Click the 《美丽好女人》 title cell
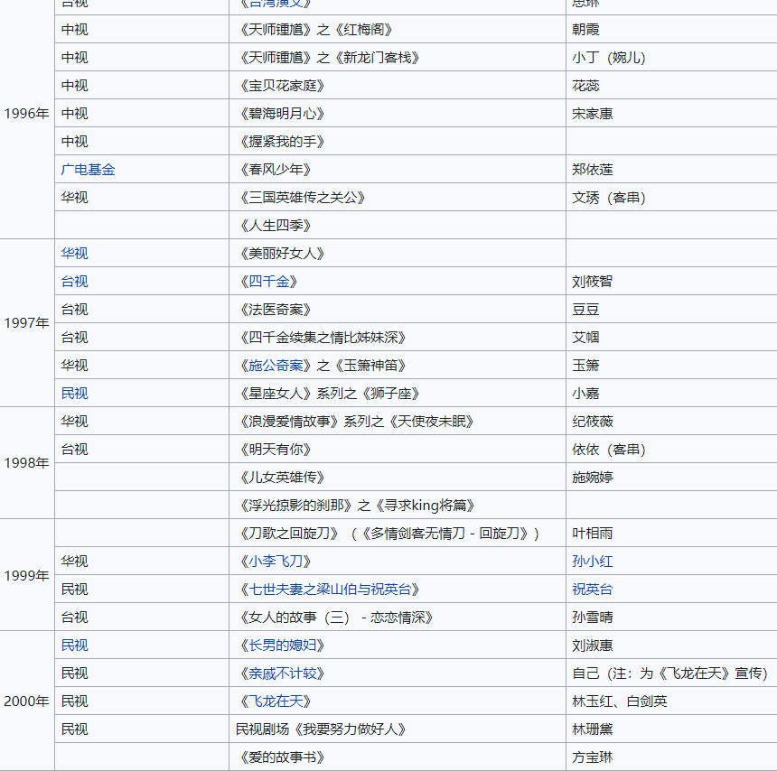Screen dimensions: 777x771 point(398,254)
